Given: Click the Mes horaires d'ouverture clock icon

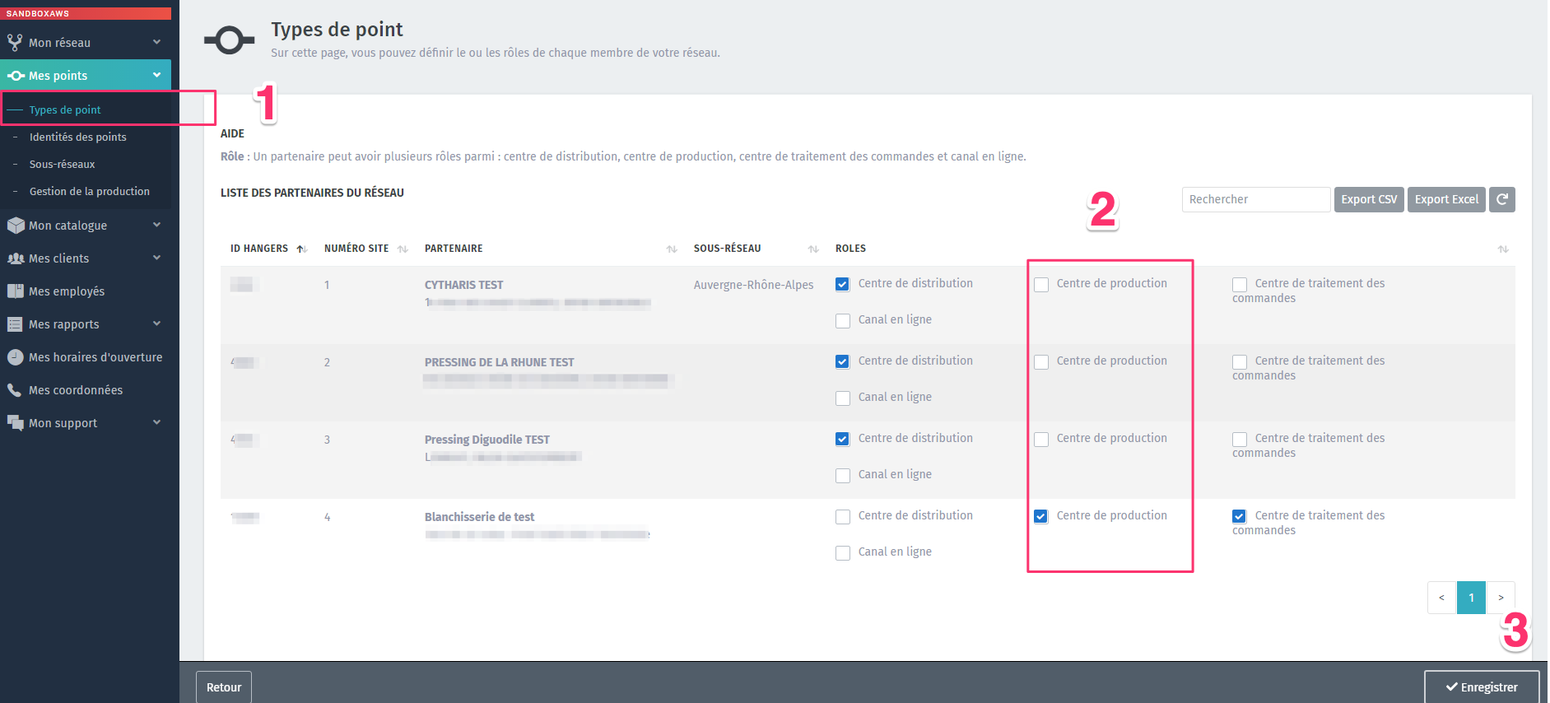Looking at the screenshot, I should coord(15,356).
